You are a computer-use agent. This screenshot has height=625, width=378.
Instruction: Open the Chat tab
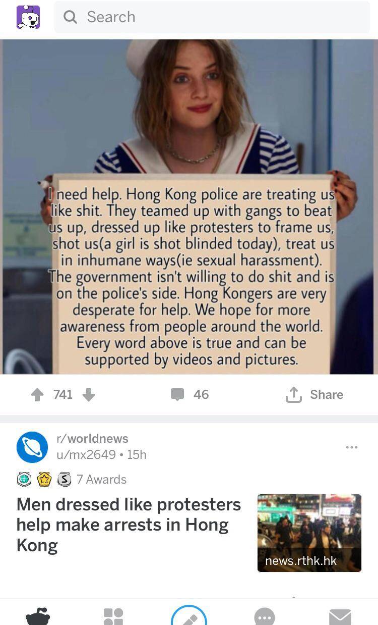pos(265,617)
